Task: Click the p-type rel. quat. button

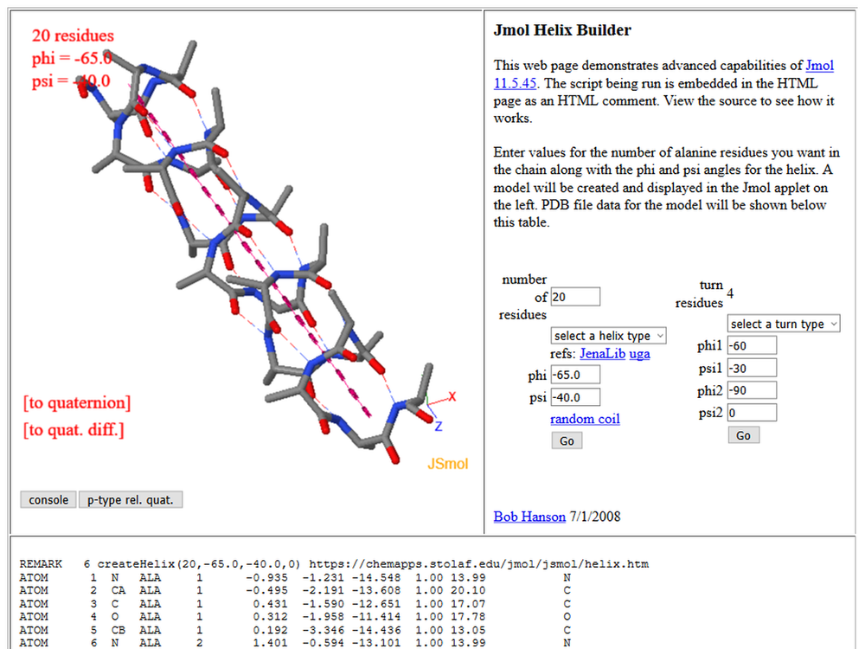Action: coord(131,500)
